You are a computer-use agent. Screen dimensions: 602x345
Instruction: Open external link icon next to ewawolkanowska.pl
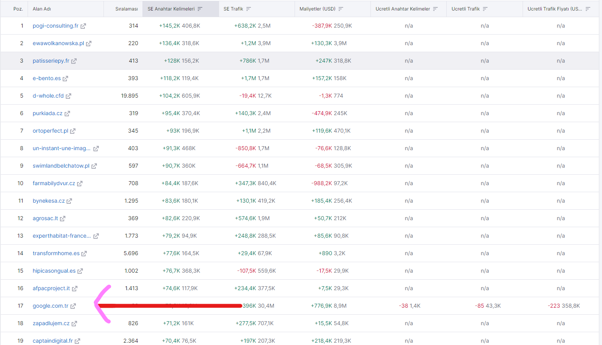pyautogui.click(x=89, y=44)
